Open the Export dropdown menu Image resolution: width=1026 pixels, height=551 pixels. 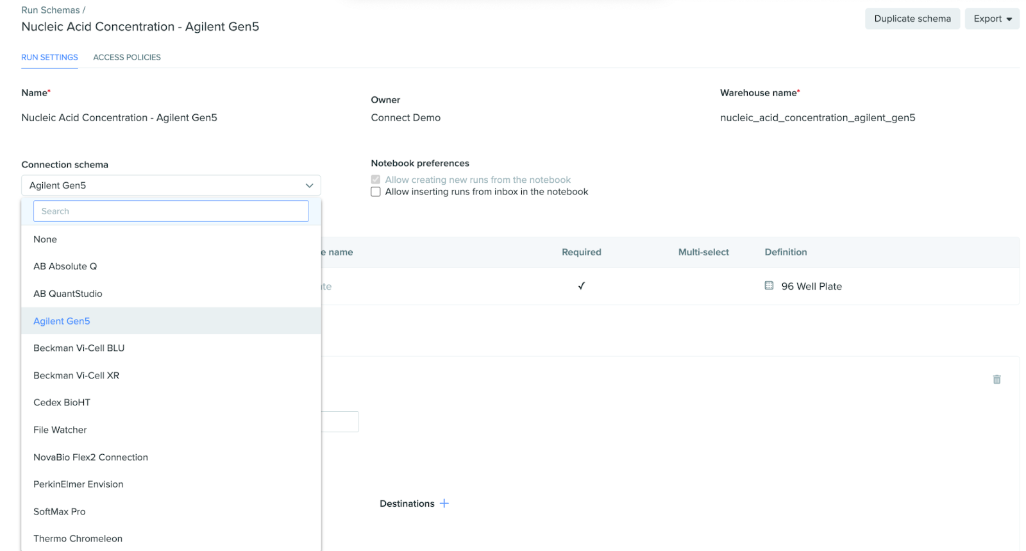992,19
